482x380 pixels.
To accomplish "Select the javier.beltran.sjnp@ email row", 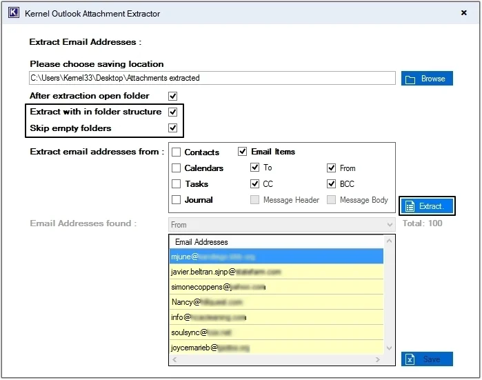I will (x=277, y=272).
